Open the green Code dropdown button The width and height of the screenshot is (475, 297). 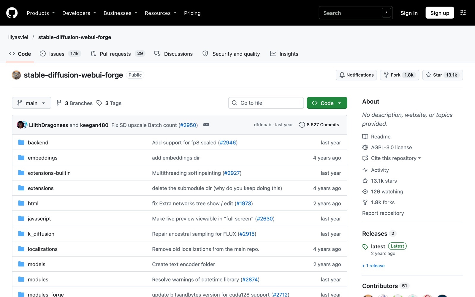[x=327, y=103]
